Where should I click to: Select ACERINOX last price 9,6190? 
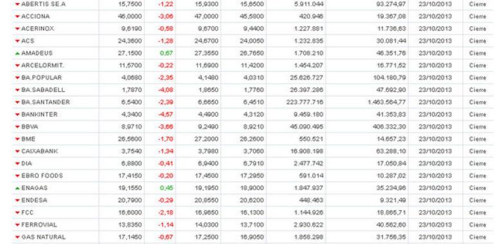coord(132,29)
